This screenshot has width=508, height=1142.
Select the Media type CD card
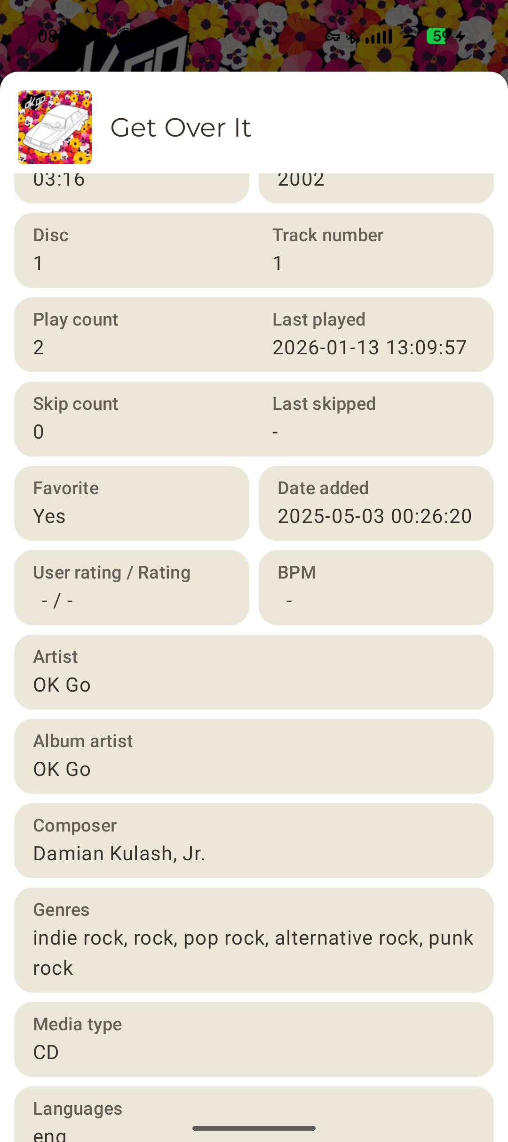click(254, 1039)
